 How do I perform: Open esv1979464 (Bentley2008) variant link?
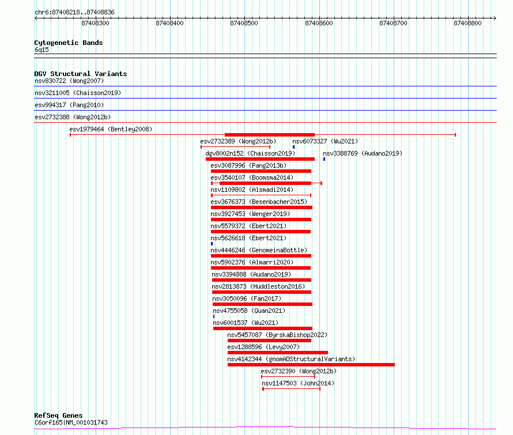pos(111,129)
